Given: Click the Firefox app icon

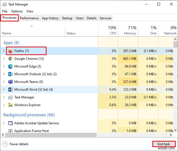Looking at the screenshot, I should pos(10,51).
